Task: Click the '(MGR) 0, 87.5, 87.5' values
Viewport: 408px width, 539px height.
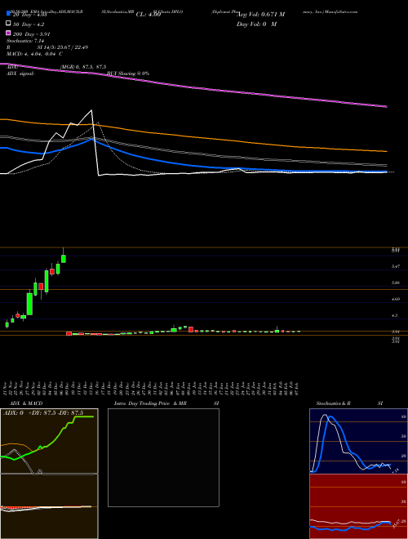Action: pyautogui.click(x=82, y=67)
